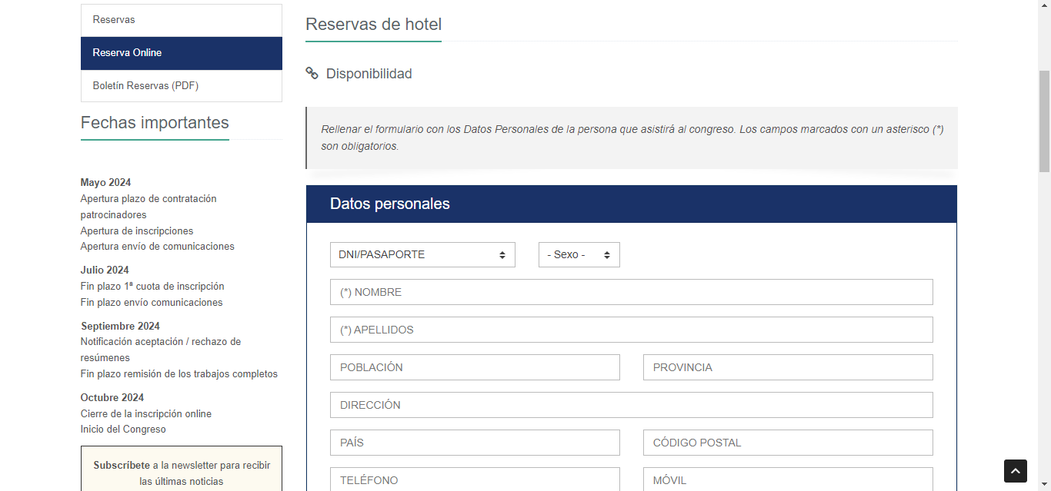Click into the APELLIDOS text field
The width and height of the screenshot is (1051, 491).
(x=631, y=330)
